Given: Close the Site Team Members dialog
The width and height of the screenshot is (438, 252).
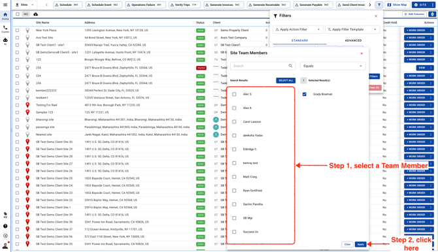Looking at the screenshot, I should (x=362, y=53).
